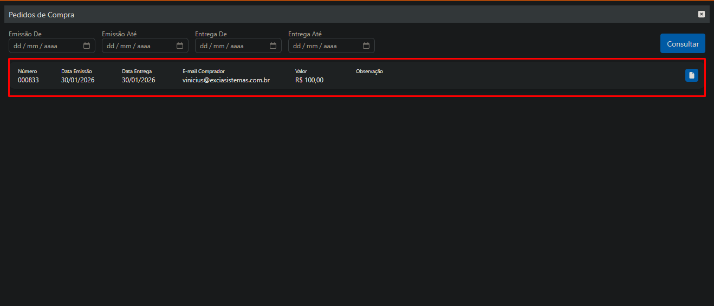Screen dimensions: 714x306
Task: Click the Observação column label
Action: pyautogui.click(x=369, y=71)
